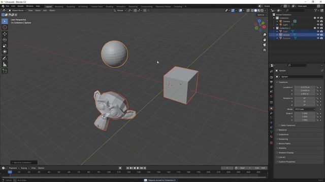Disable Sphere in renders via camera icon

[321, 35]
